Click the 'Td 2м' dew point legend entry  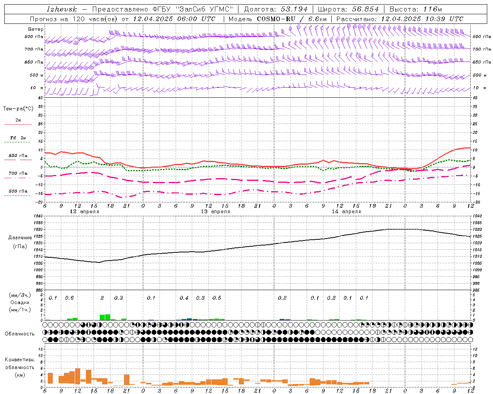point(18,138)
